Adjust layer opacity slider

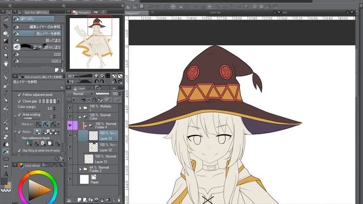[102, 93]
